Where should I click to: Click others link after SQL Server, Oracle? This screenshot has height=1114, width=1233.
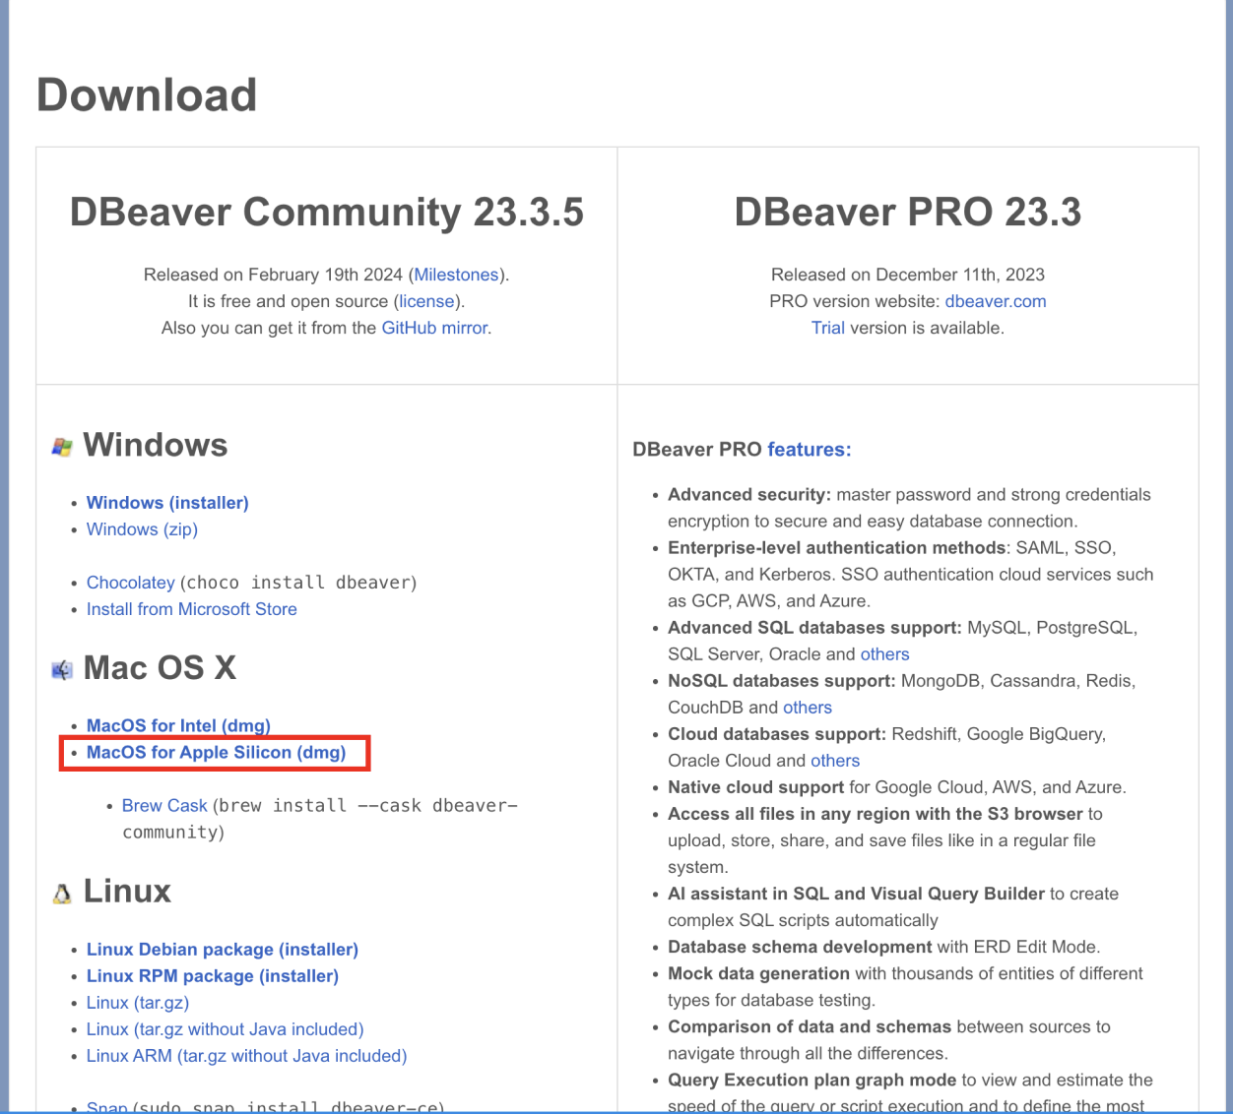coord(885,654)
